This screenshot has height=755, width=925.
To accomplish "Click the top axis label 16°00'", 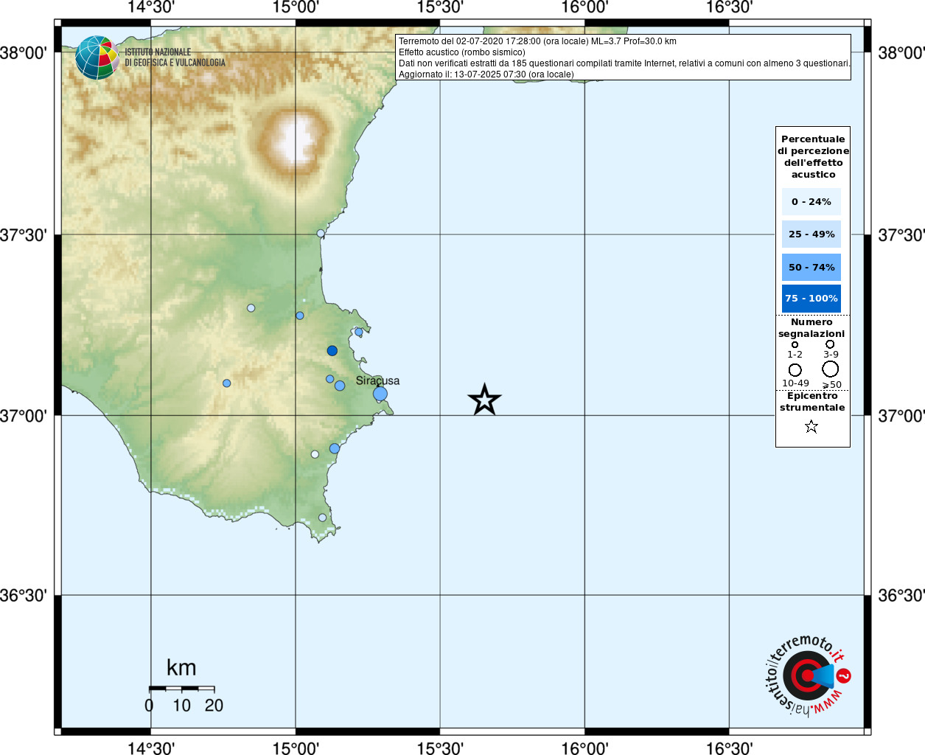I will pos(584,7).
